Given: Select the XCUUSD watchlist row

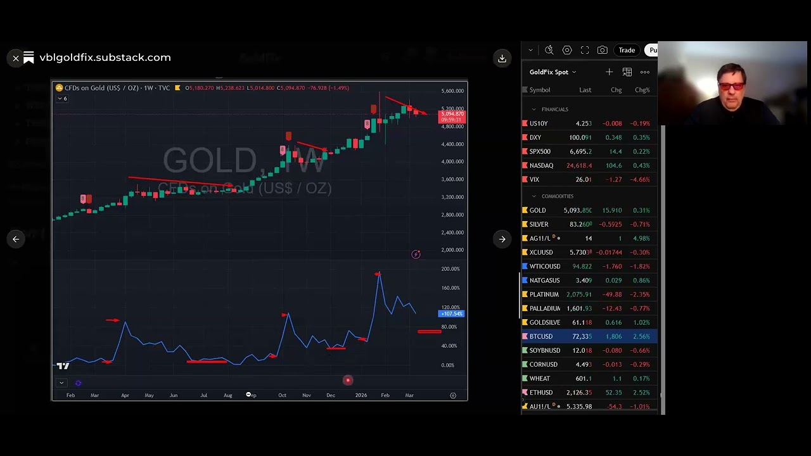Looking at the screenshot, I should click(x=589, y=252).
